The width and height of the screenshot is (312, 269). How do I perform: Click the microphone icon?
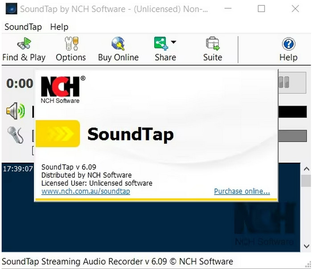15,135
